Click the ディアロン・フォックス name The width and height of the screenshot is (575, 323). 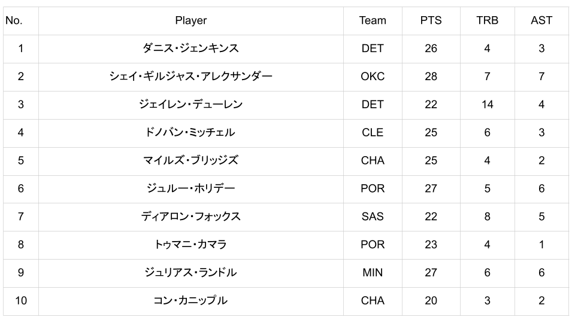tap(190, 217)
